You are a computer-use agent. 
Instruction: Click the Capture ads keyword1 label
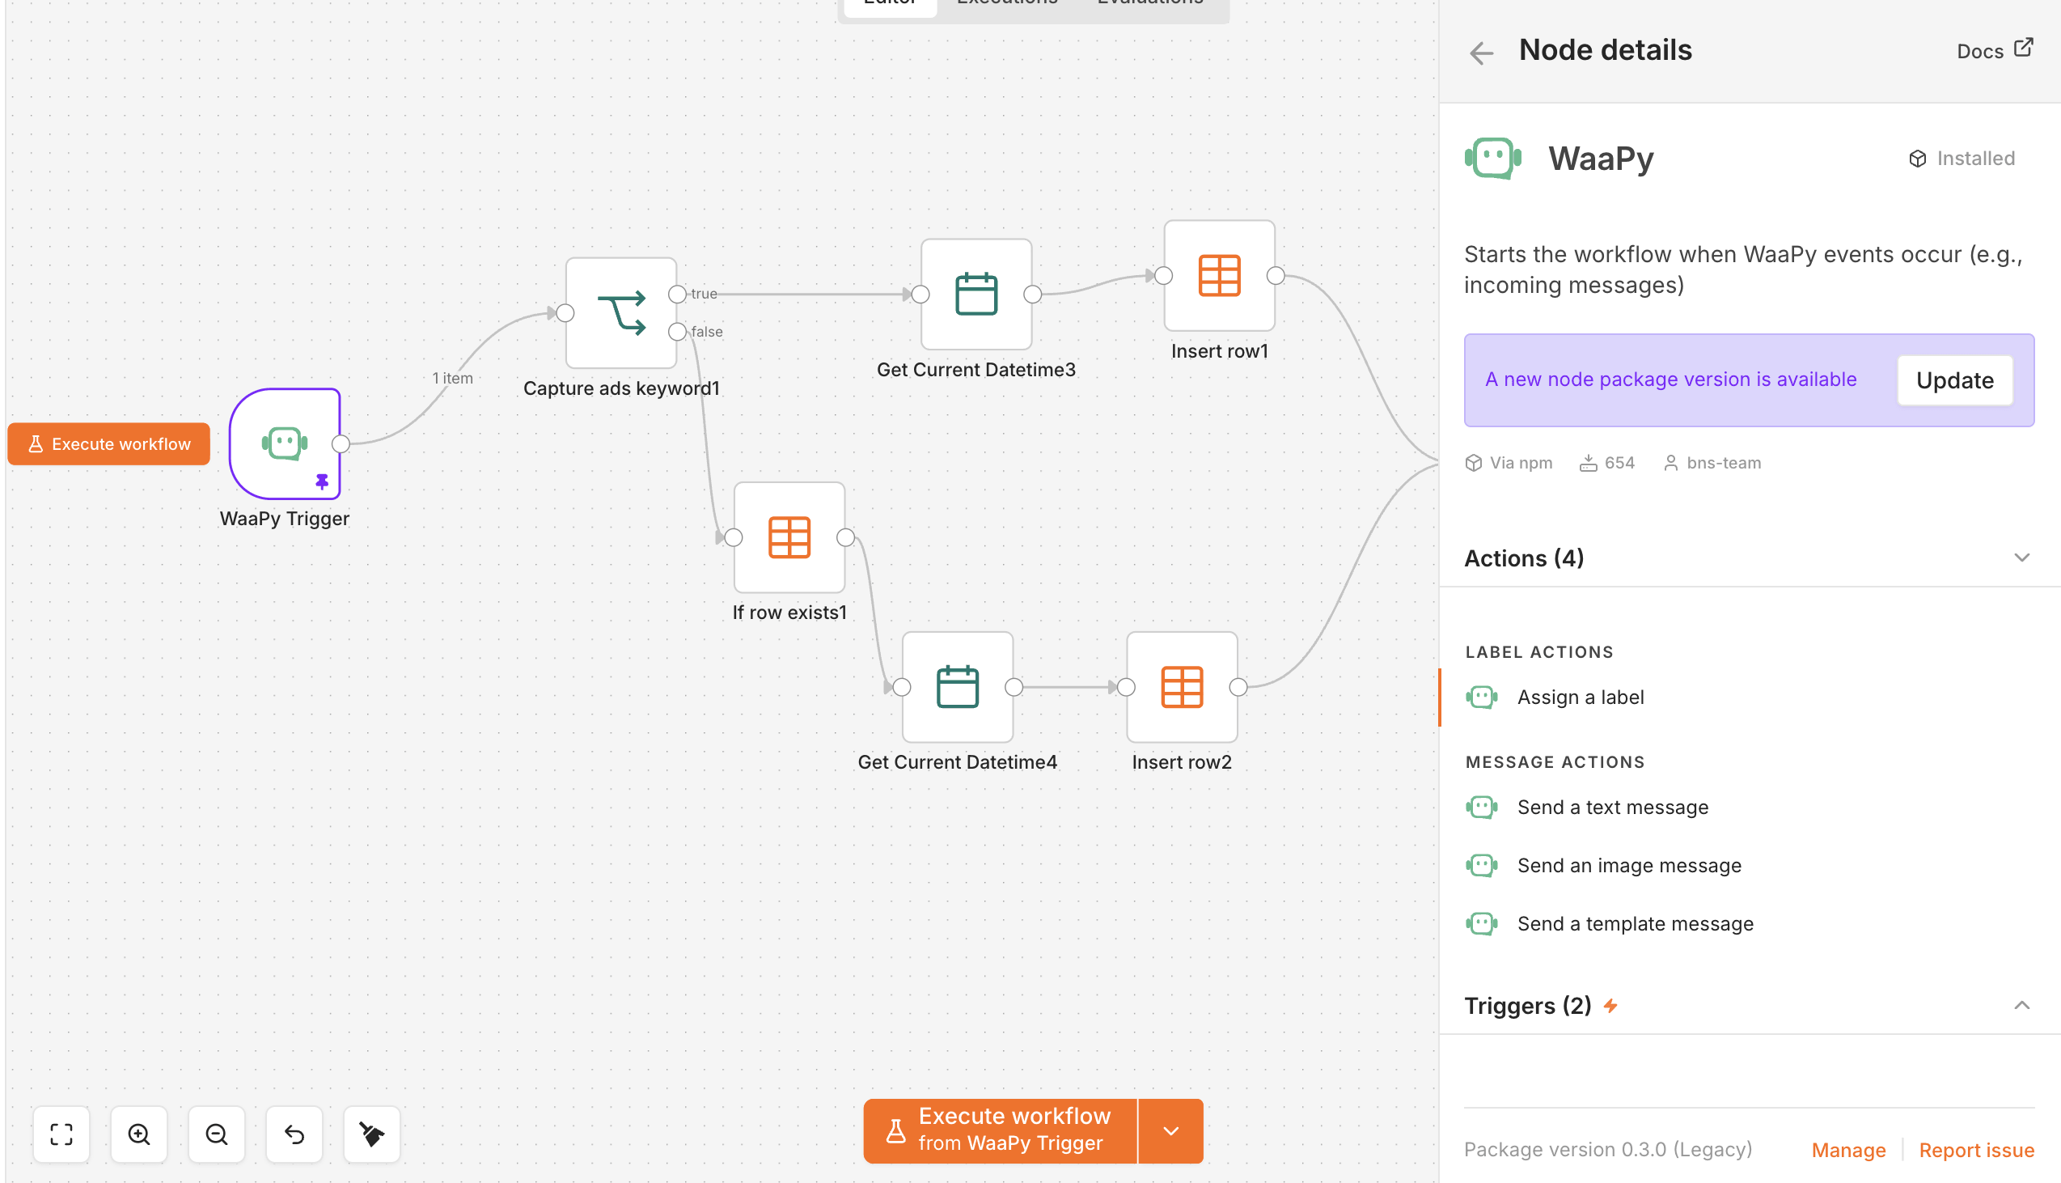621,388
